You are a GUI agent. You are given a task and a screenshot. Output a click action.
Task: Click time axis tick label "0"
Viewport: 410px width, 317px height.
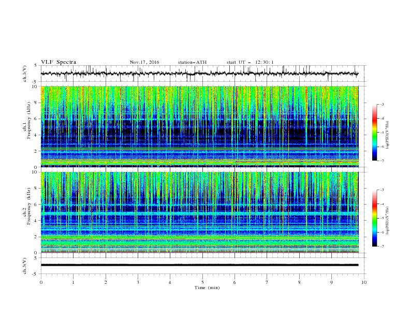pos(41,282)
